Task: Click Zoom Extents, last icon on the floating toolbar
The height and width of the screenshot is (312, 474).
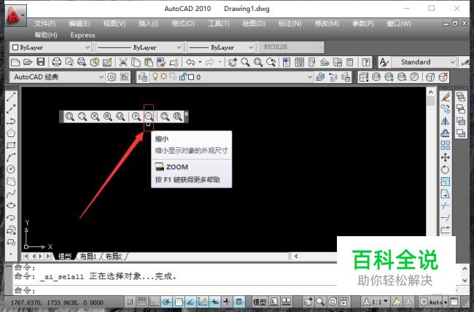Action: point(177,117)
